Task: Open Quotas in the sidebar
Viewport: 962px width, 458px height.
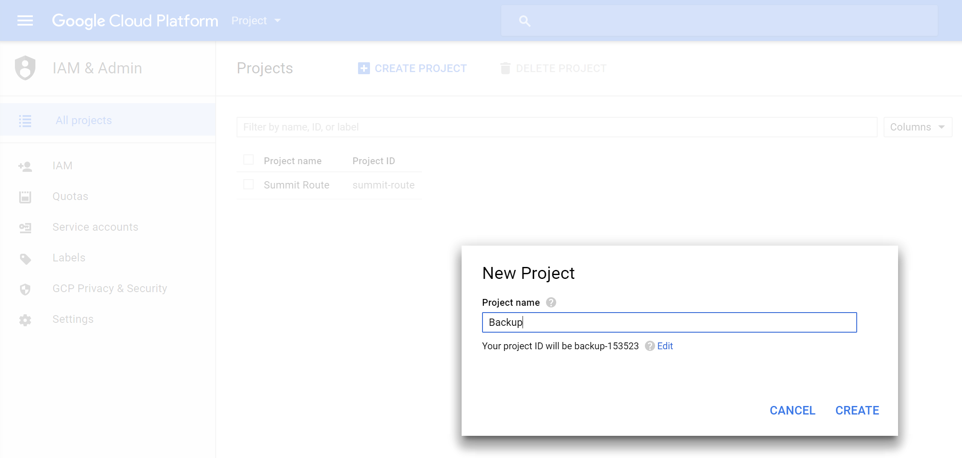Action: [x=70, y=196]
